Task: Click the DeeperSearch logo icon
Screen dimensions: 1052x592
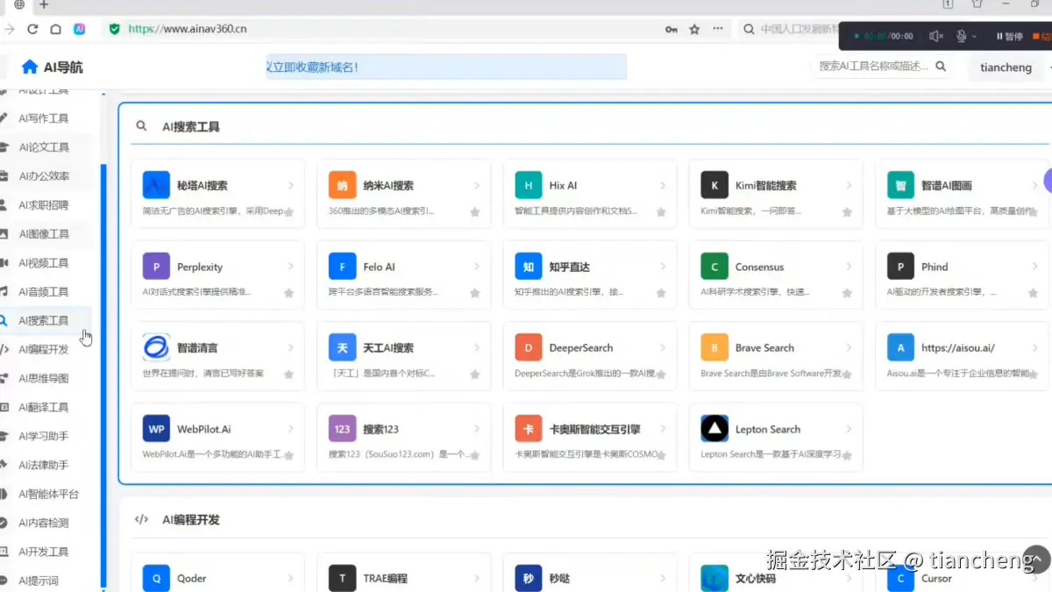Action: tap(528, 347)
